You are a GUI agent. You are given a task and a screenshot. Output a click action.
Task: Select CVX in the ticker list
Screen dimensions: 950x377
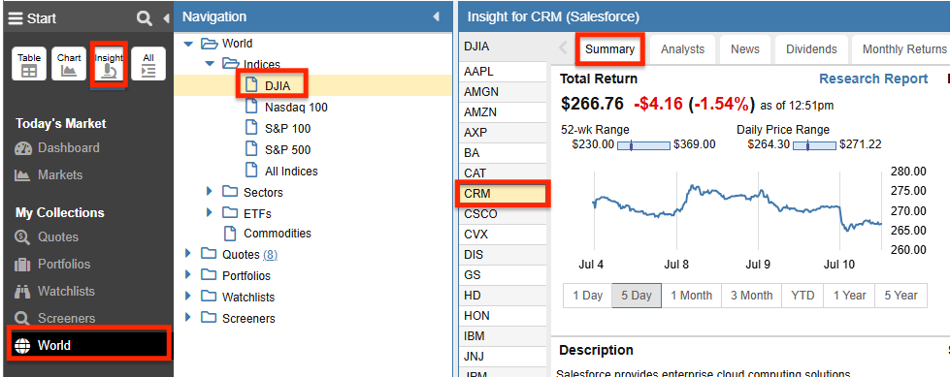[x=503, y=235]
